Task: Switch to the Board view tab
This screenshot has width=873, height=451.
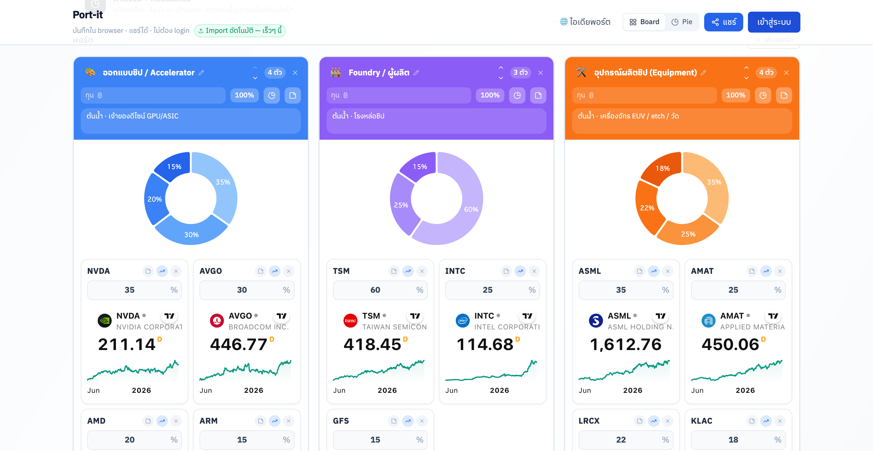Action: [x=644, y=22]
